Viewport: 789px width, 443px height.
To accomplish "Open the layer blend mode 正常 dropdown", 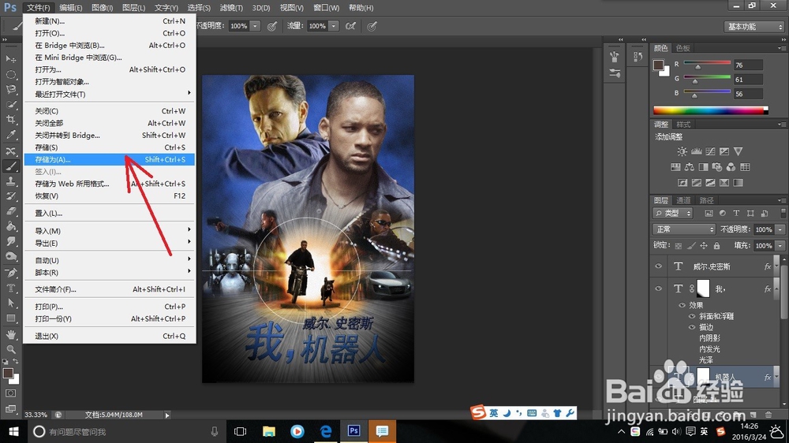I will [x=684, y=229].
